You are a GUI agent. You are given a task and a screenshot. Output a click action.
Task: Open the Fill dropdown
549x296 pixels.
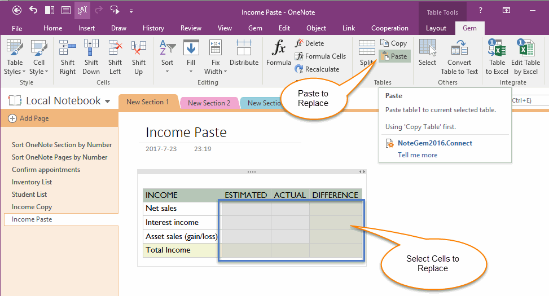[191, 58]
